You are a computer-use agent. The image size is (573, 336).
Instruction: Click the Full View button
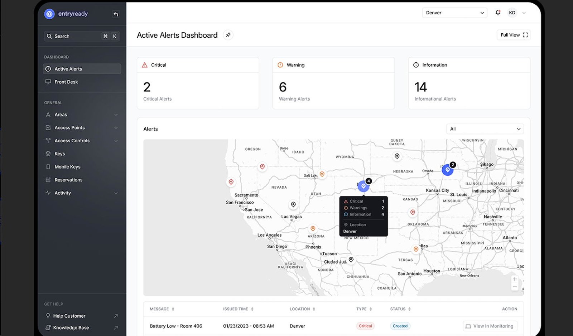(x=514, y=35)
